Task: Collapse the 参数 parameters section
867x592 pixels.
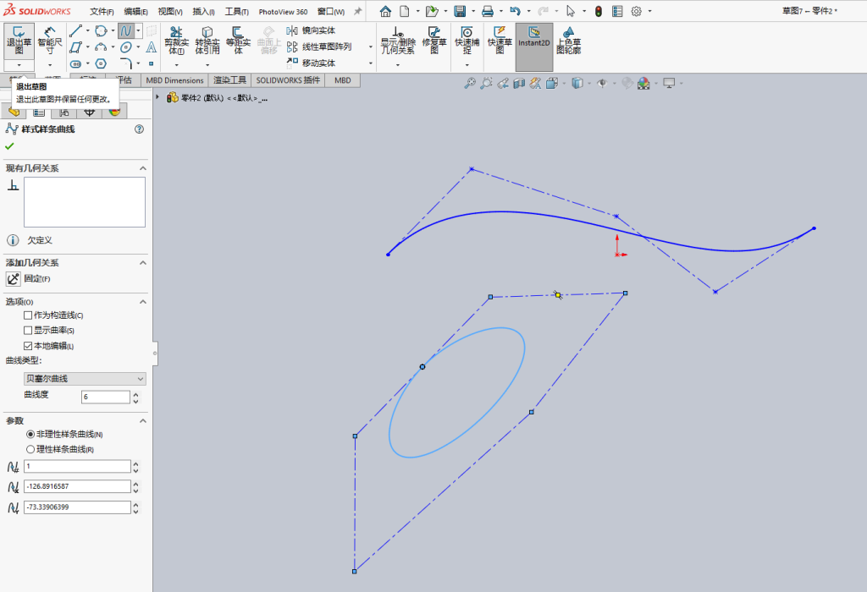Action: pos(142,421)
